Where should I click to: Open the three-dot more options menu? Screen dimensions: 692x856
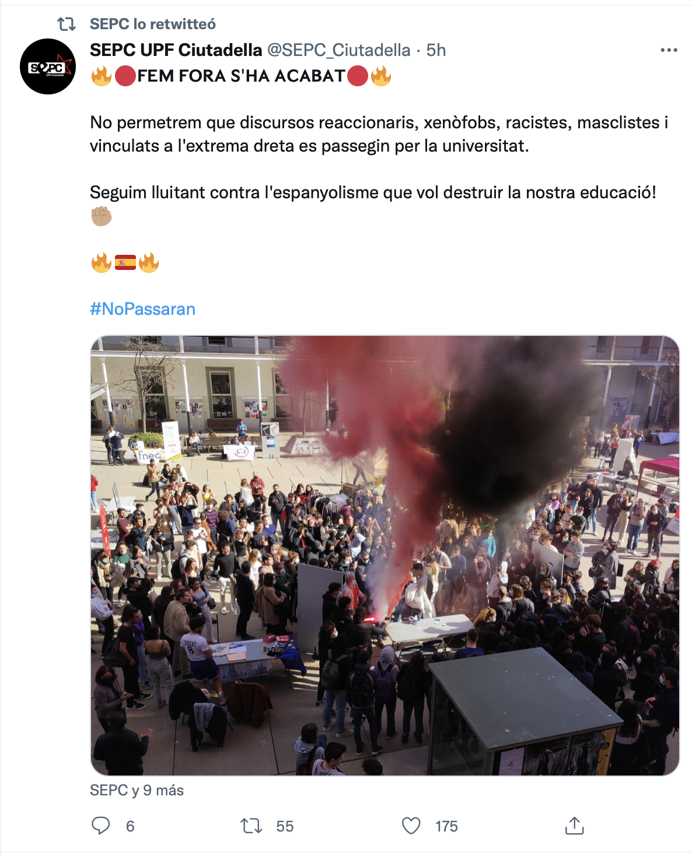[x=669, y=50]
